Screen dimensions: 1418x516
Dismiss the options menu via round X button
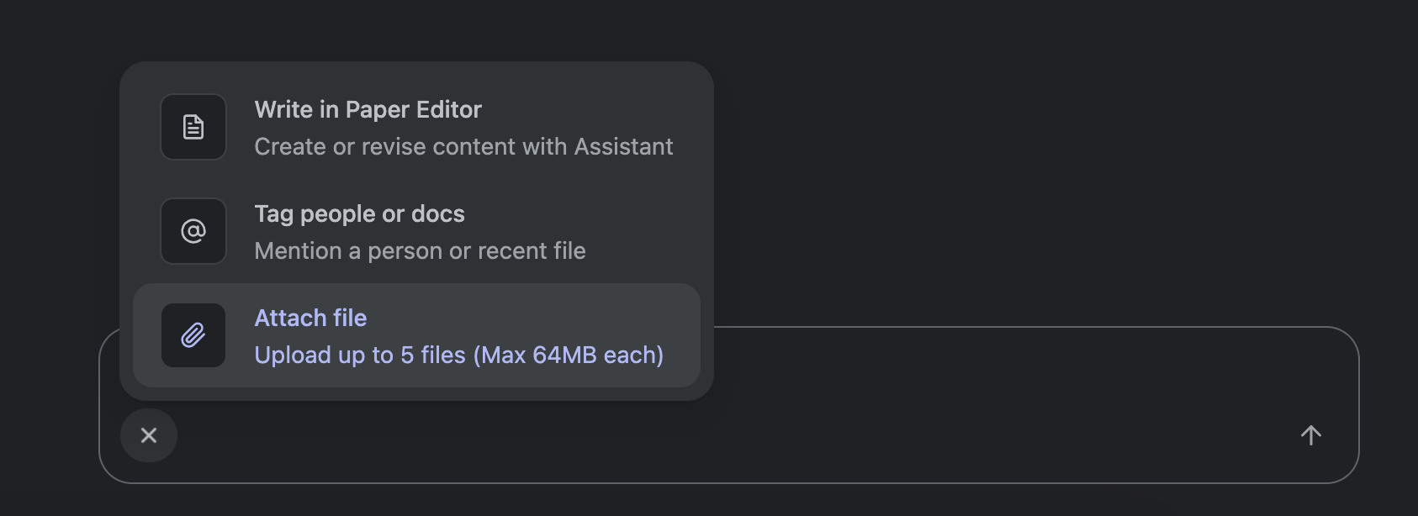(149, 435)
